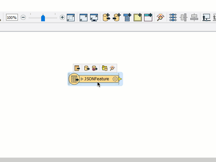Click the zoom to fit canvas icon

[x=83, y=18]
